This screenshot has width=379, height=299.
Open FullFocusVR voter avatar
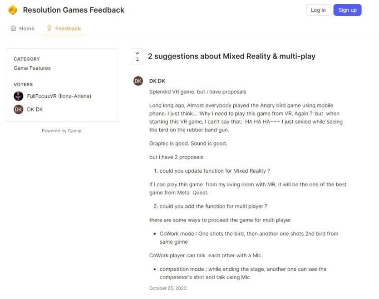tap(18, 96)
